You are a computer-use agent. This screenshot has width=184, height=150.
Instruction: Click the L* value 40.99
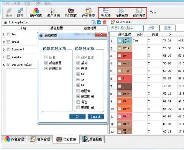click(167, 86)
